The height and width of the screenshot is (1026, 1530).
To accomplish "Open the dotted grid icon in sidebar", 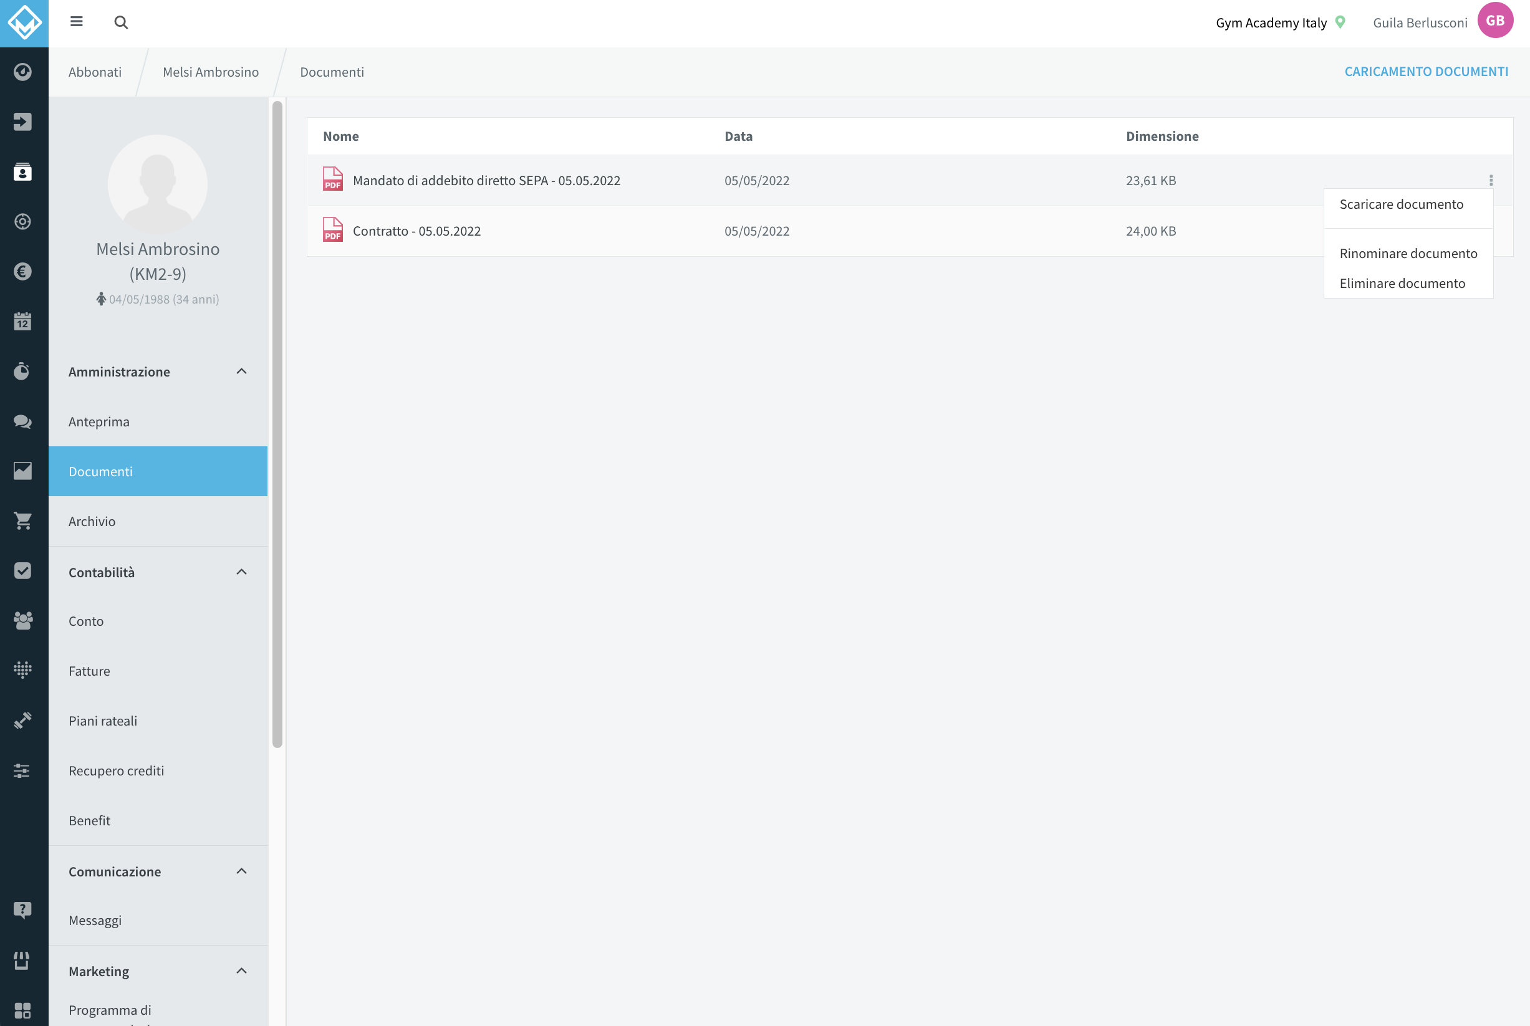I will pos(23,670).
